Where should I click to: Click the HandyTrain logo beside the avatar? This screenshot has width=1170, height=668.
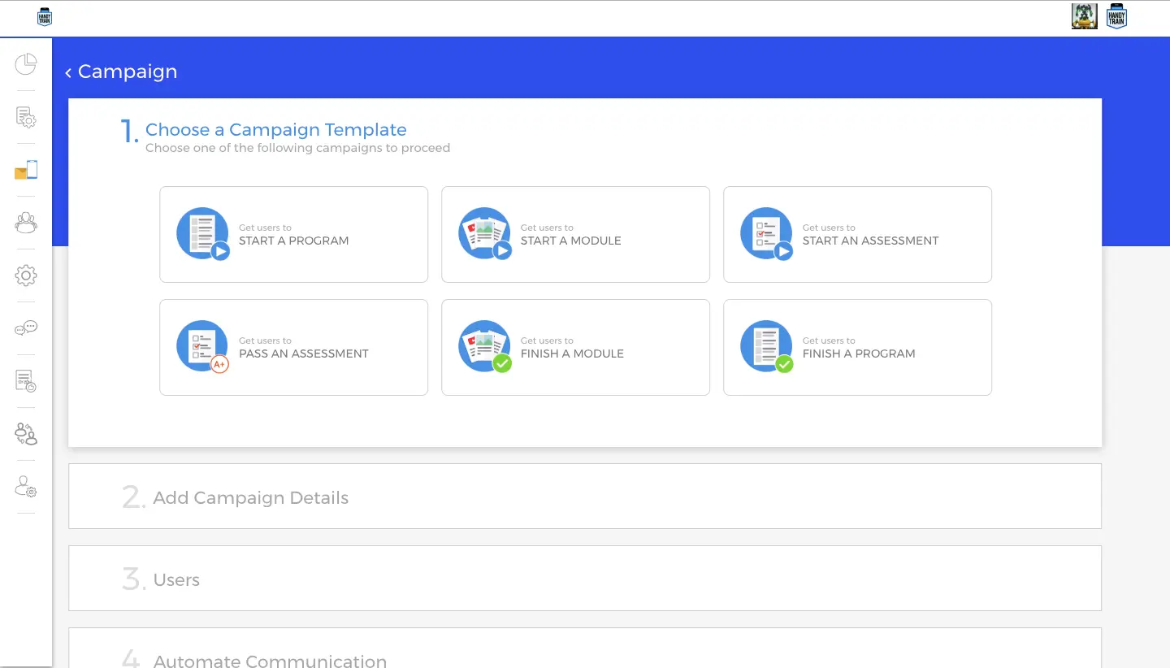pyautogui.click(x=1117, y=16)
